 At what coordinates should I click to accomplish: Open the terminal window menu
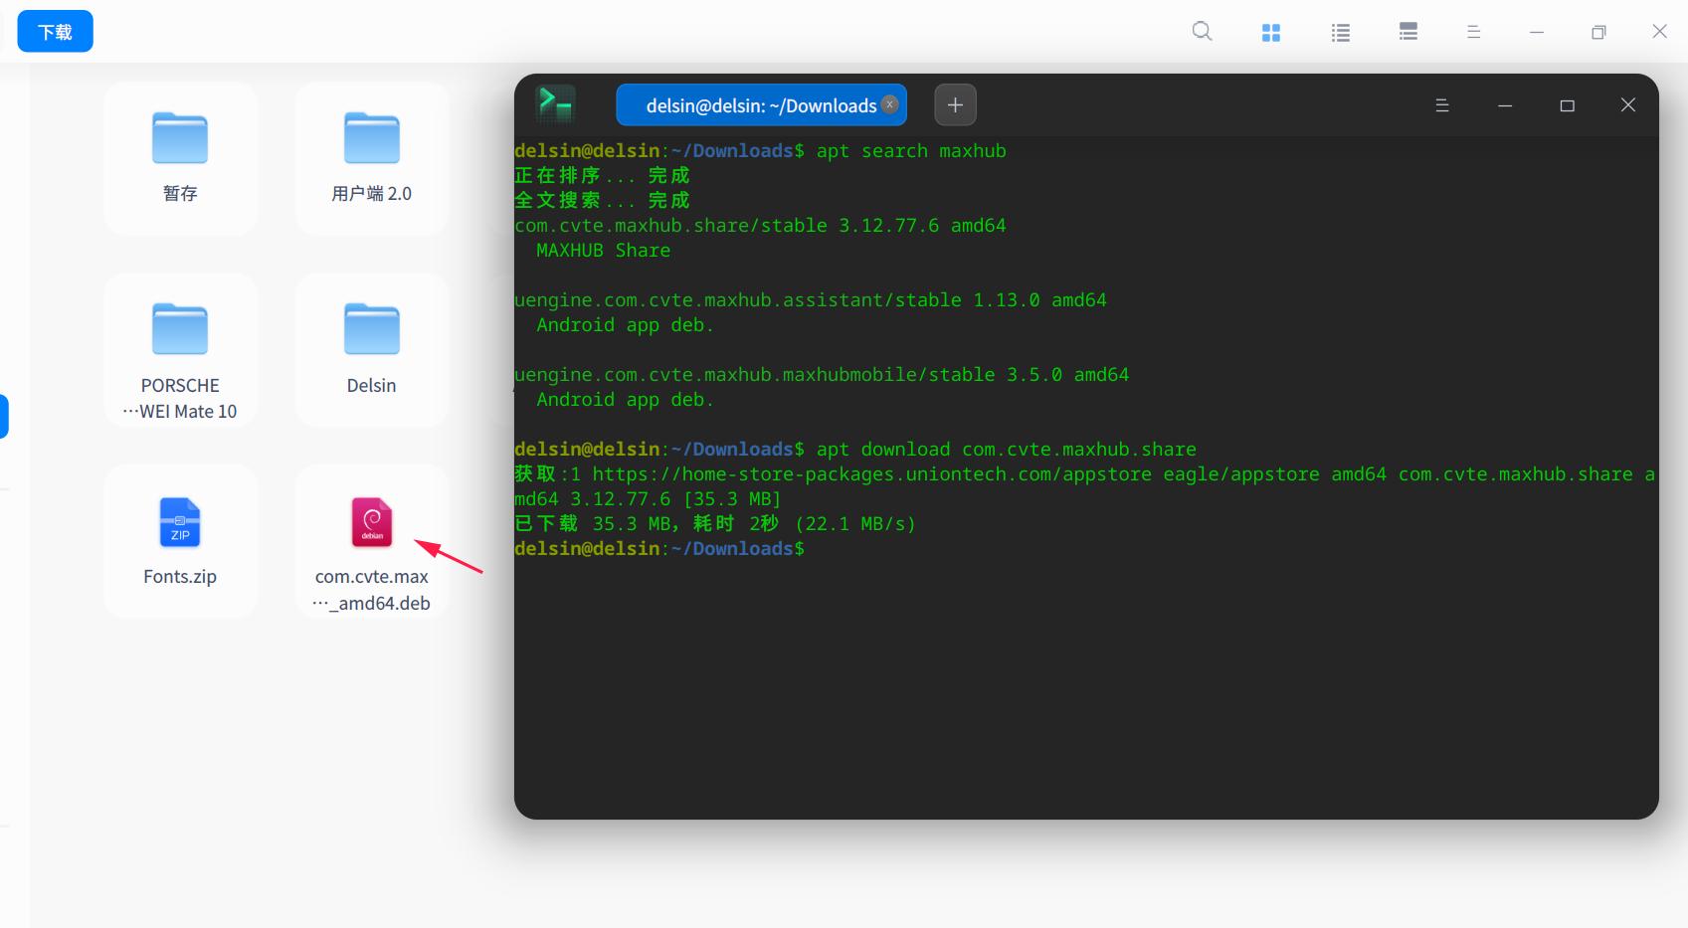click(1442, 105)
